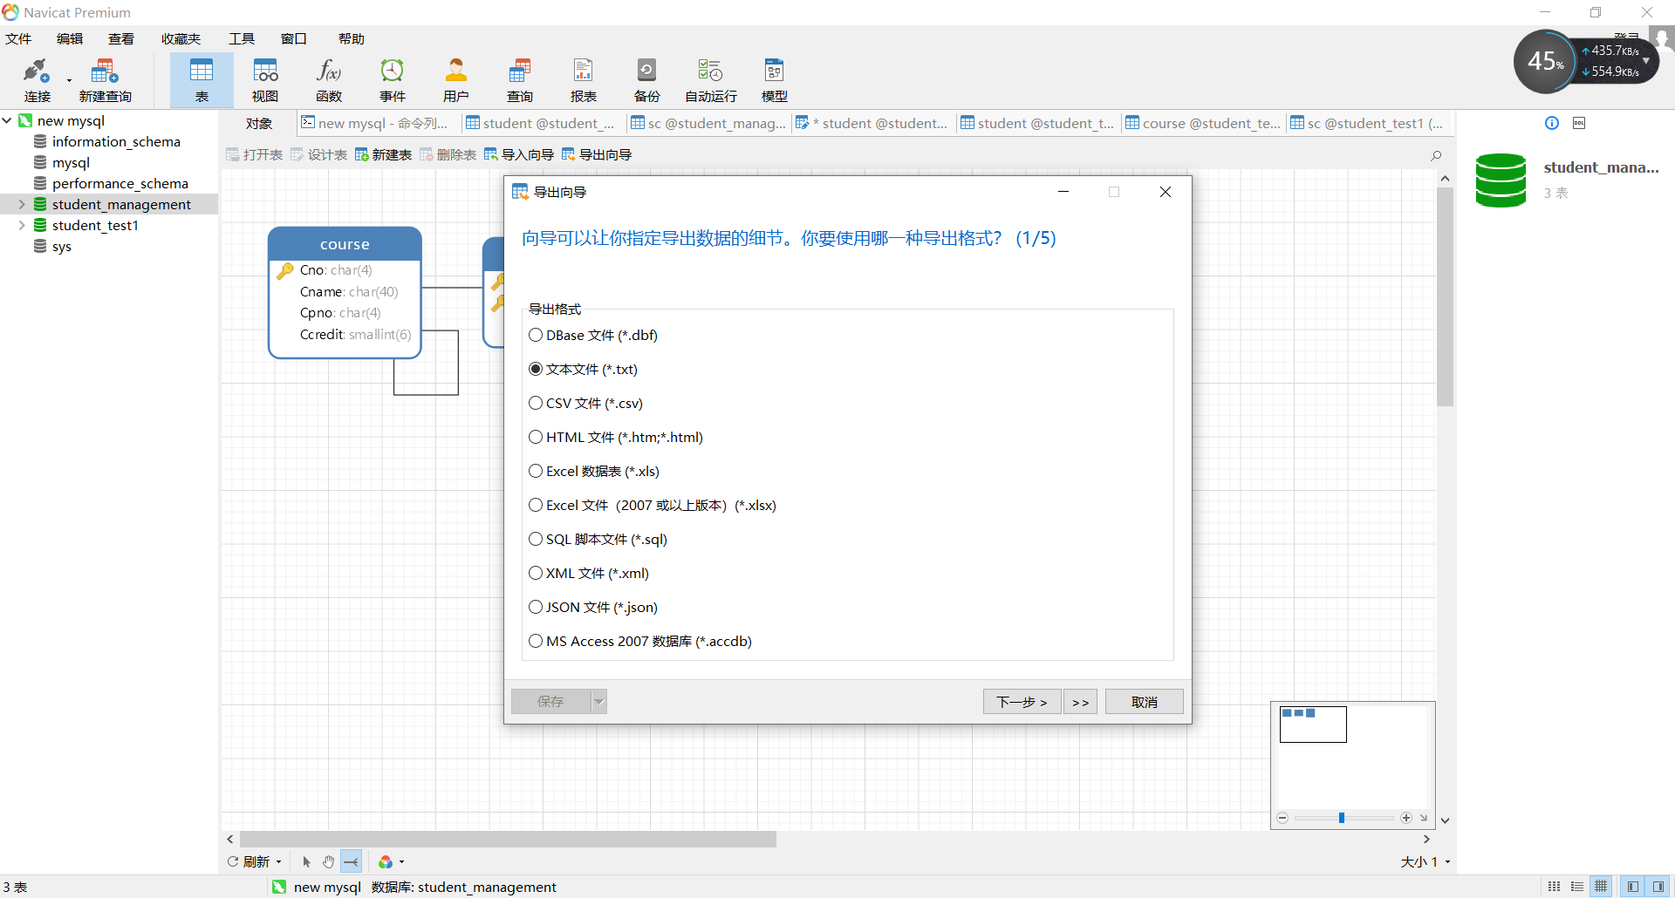Select DBase 文件 (*.dbf) format
The width and height of the screenshot is (1675, 898).
pos(593,335)
